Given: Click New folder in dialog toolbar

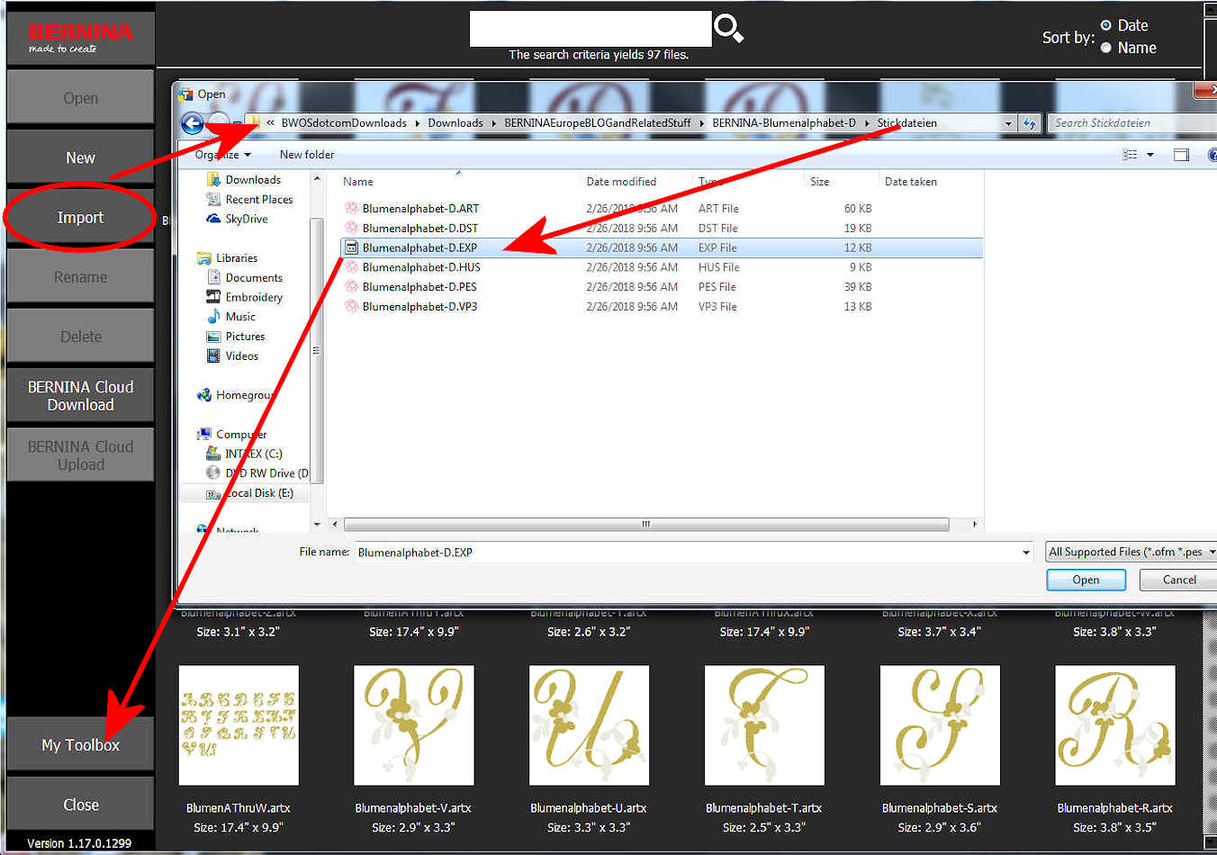Looking at the screenshot, I should [x=307, y=155].
